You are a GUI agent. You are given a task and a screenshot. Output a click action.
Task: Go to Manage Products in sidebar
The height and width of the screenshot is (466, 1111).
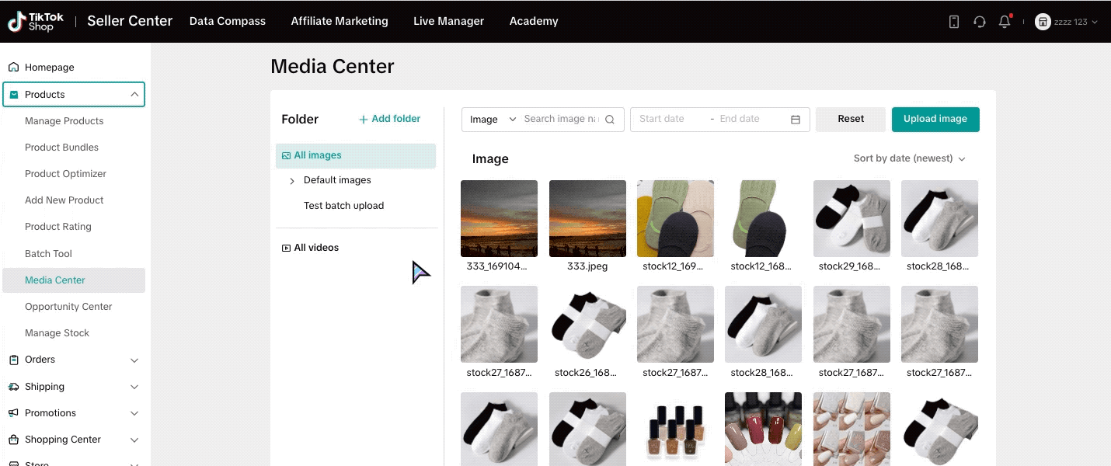click(x=64, y=121)
